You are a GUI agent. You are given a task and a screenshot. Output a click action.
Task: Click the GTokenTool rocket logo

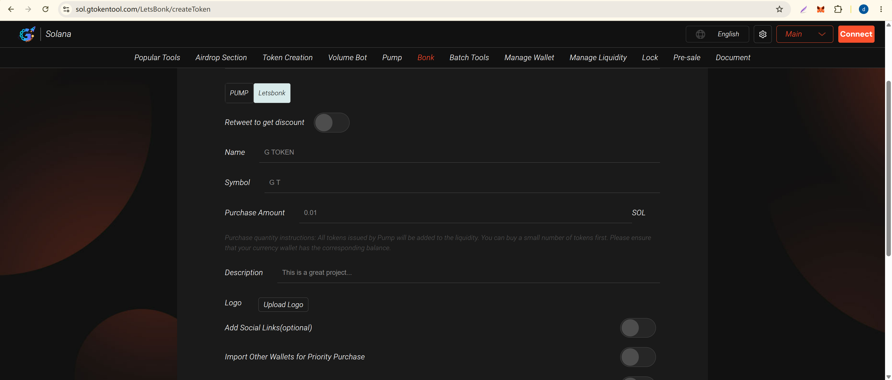[x=27, y=34]
